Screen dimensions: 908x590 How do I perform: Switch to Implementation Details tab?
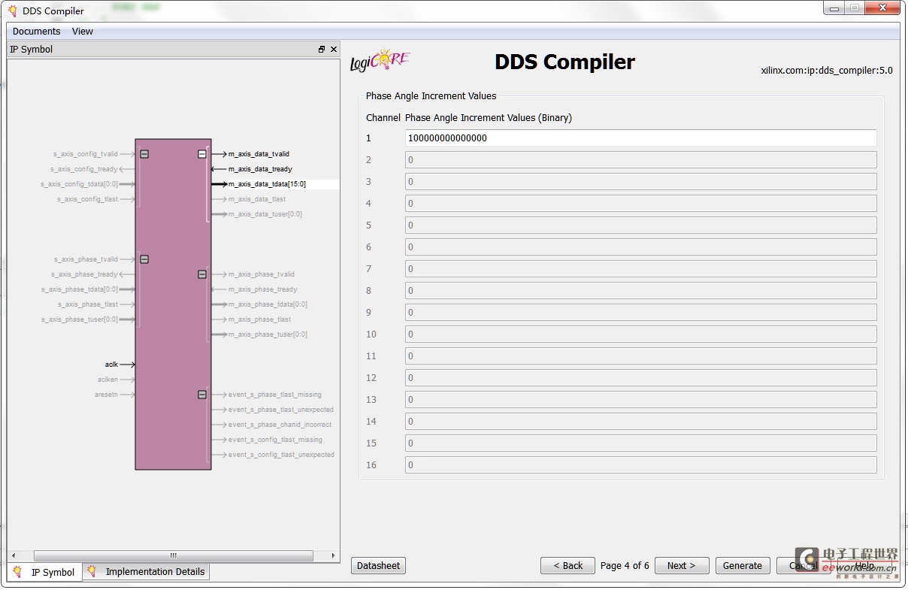(x=146, y=572)
